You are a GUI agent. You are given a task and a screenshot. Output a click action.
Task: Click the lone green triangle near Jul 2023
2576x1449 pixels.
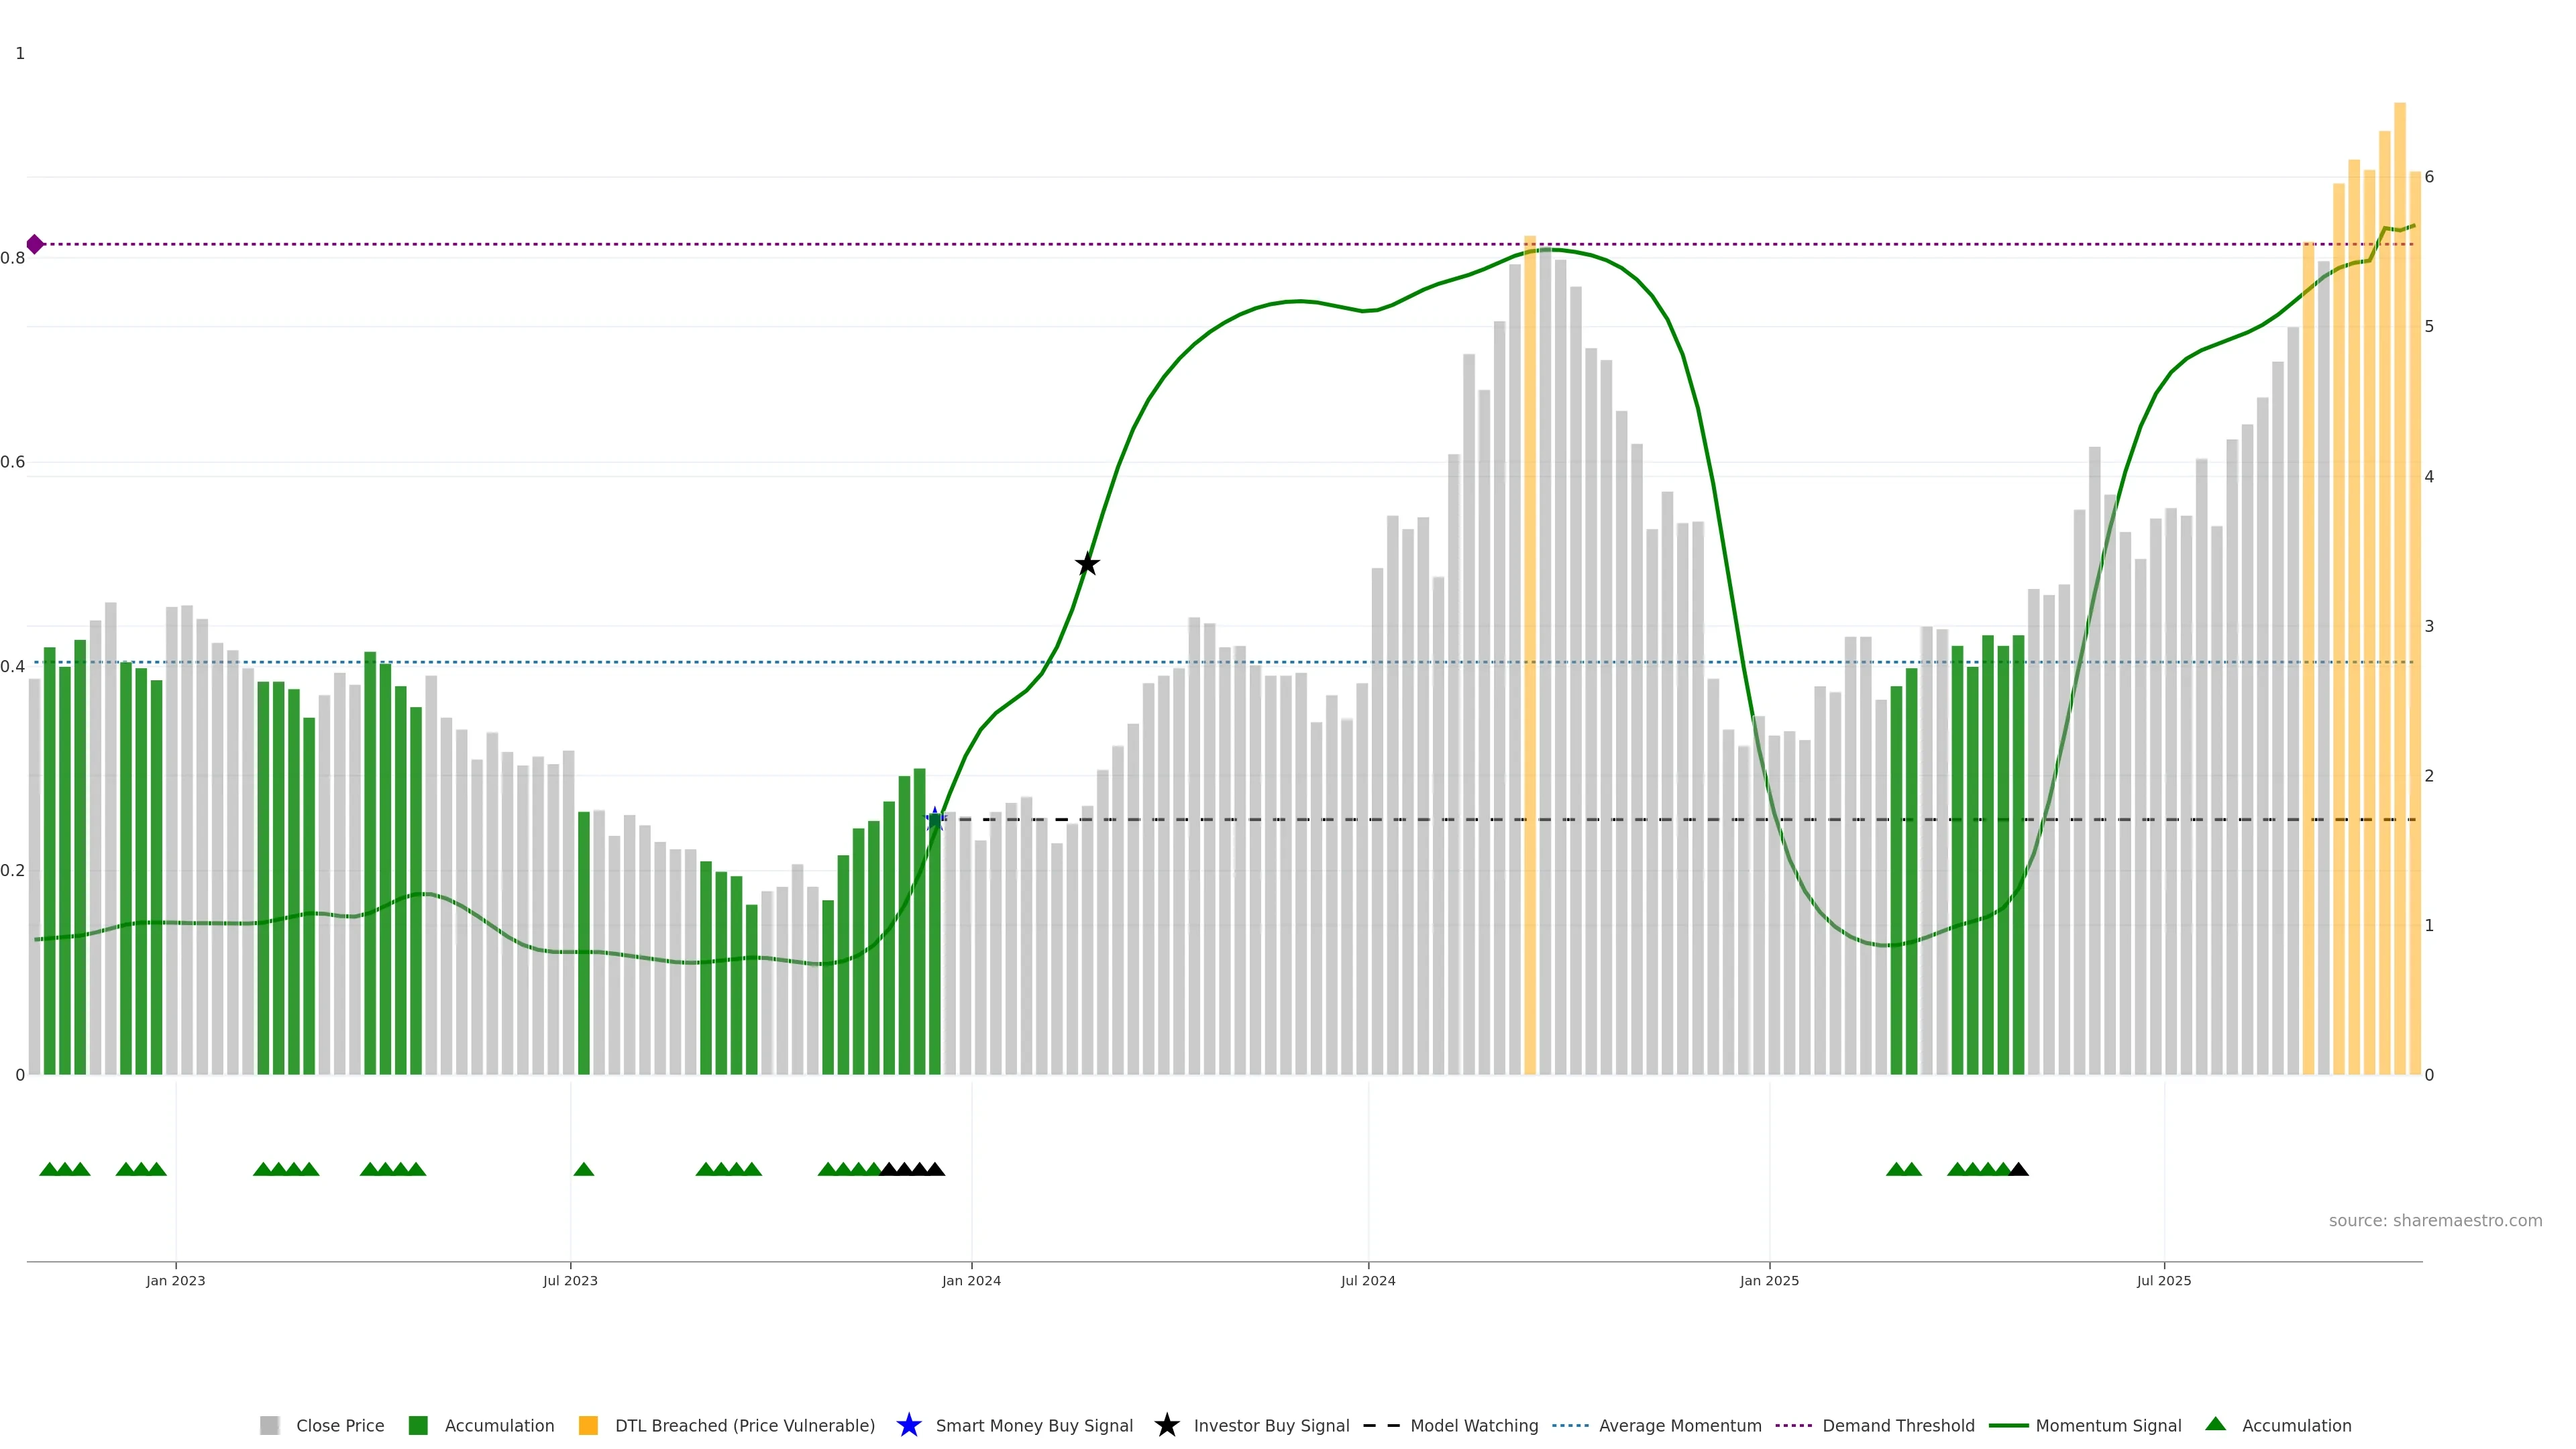584,1169
